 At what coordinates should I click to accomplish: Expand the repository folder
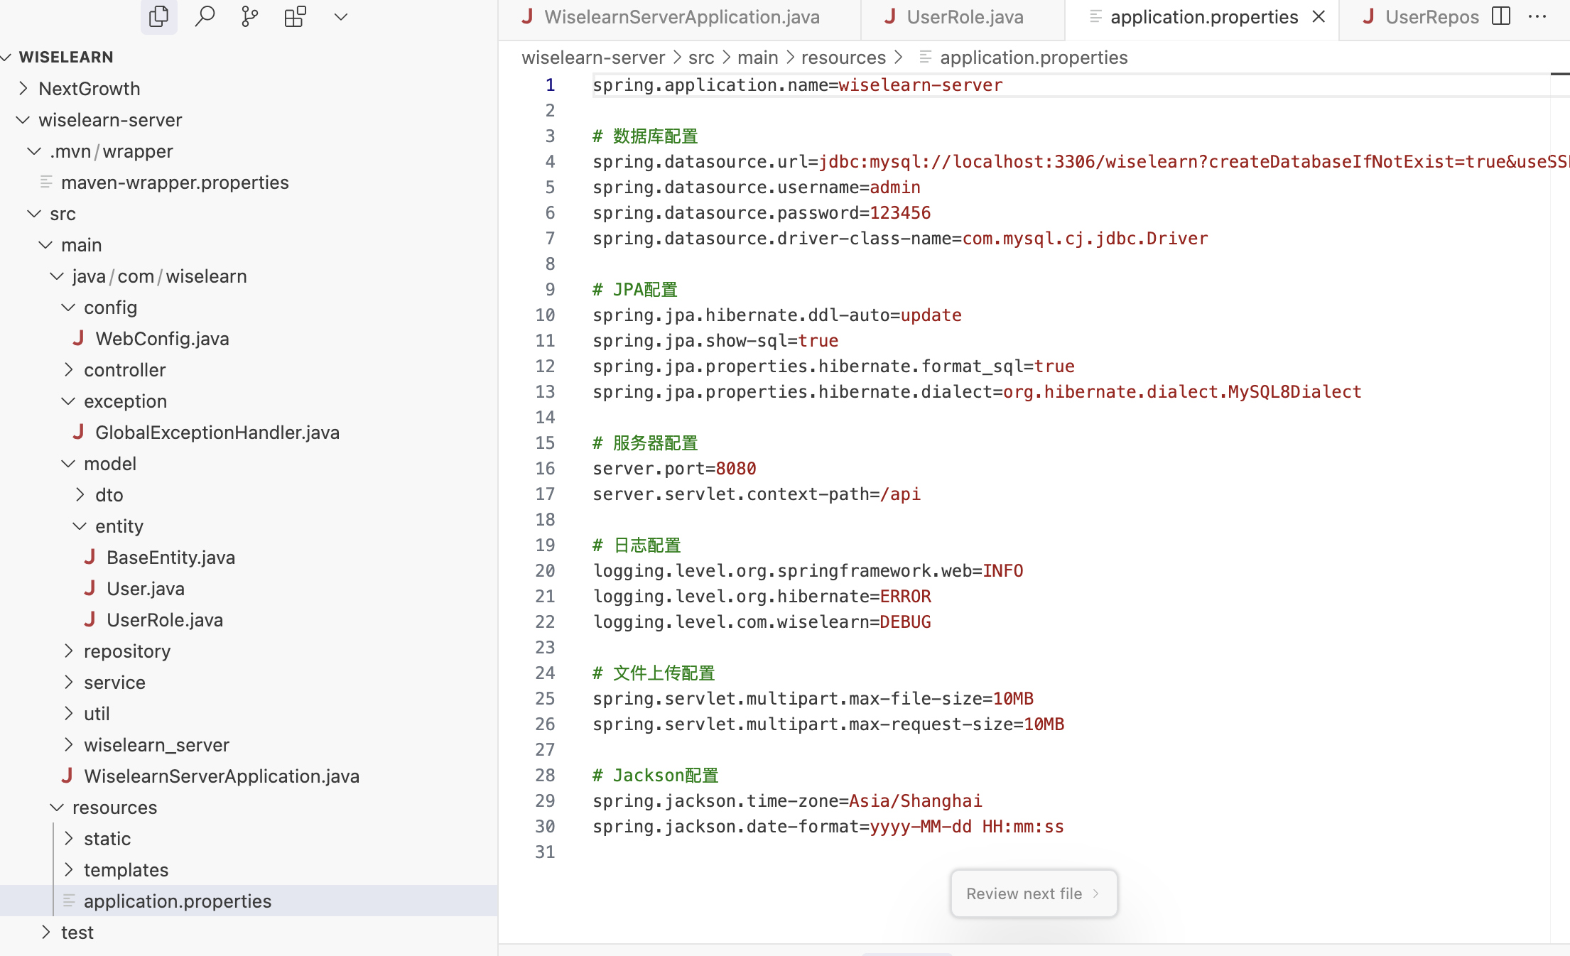tap(249, 651)
